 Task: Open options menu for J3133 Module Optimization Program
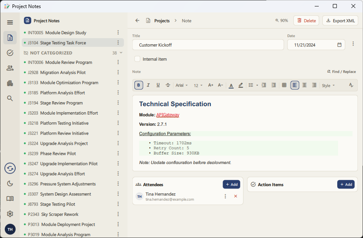(x=118, y=82)
